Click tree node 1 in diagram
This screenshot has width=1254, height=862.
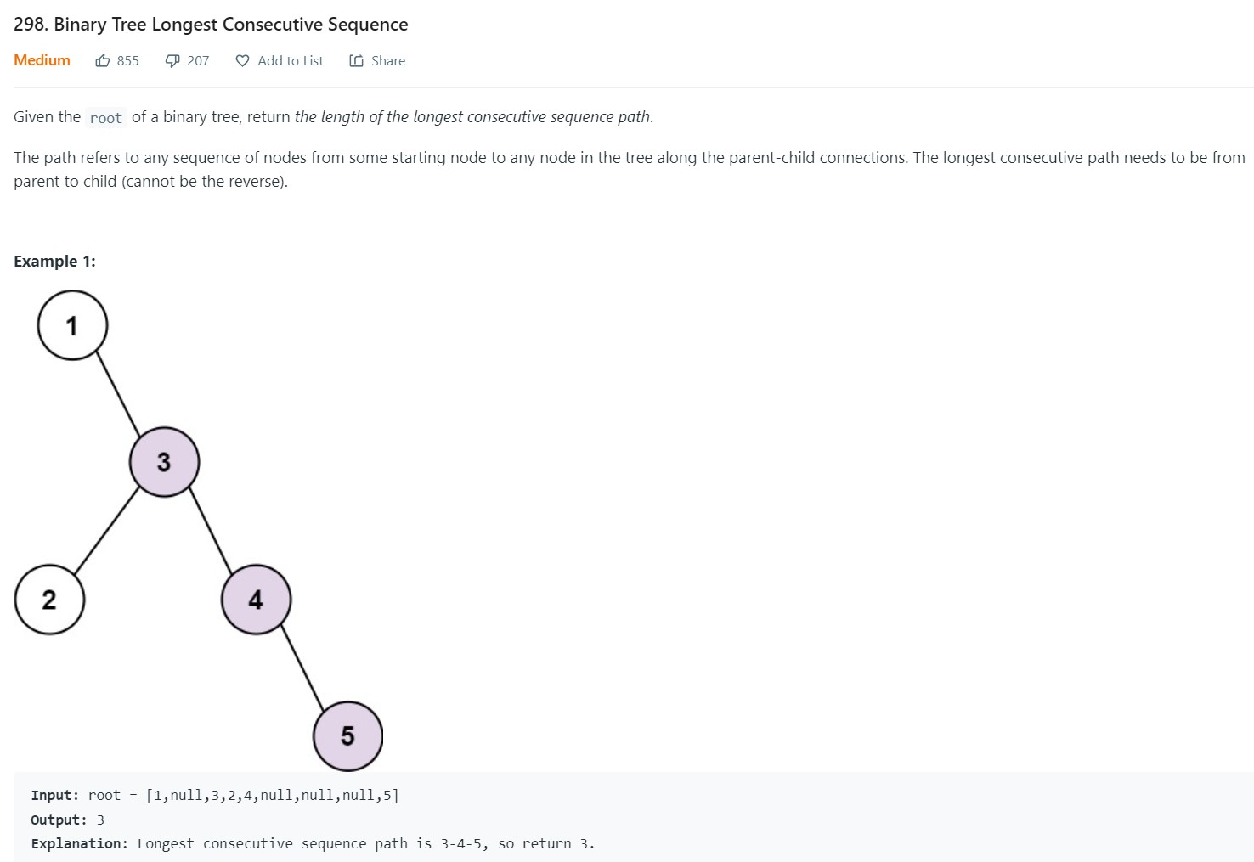pos(72,325)
